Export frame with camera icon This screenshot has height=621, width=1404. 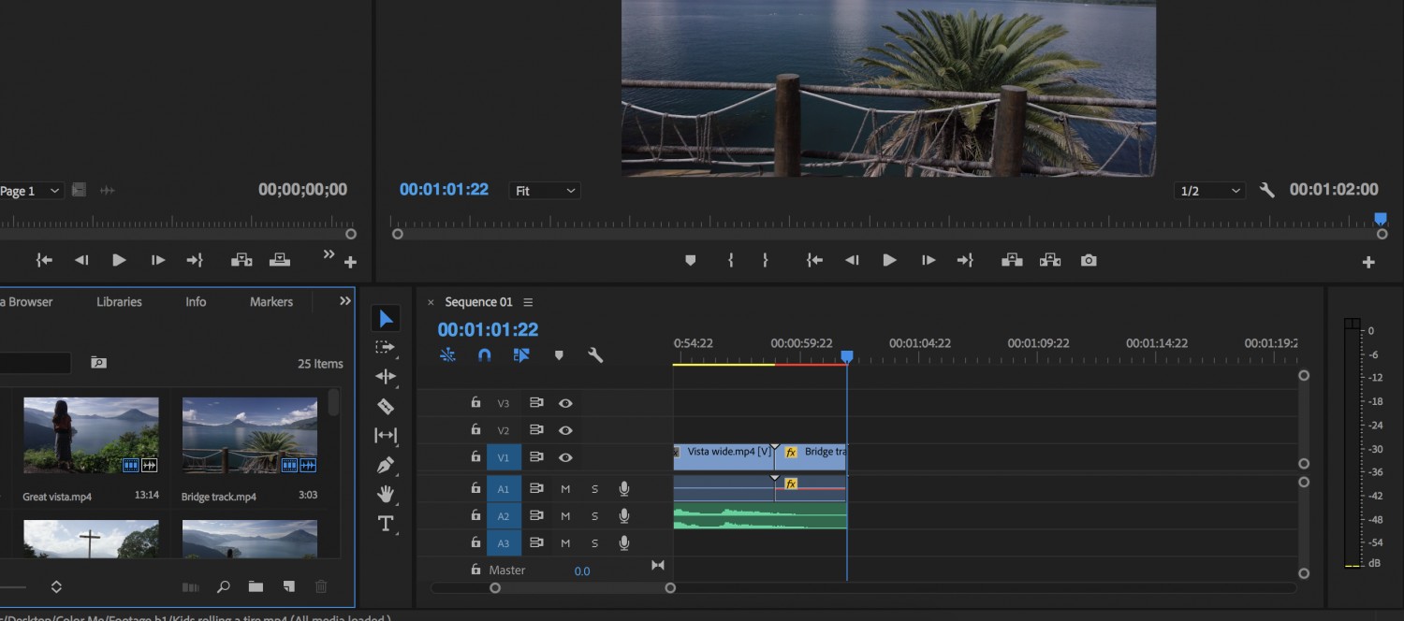click(x=1089, y=260)
